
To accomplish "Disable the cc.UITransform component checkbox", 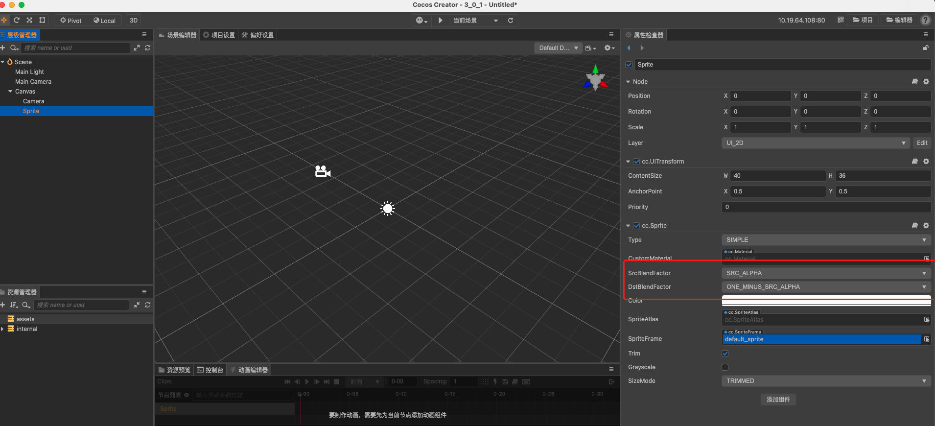I will [x=636, y=162].
